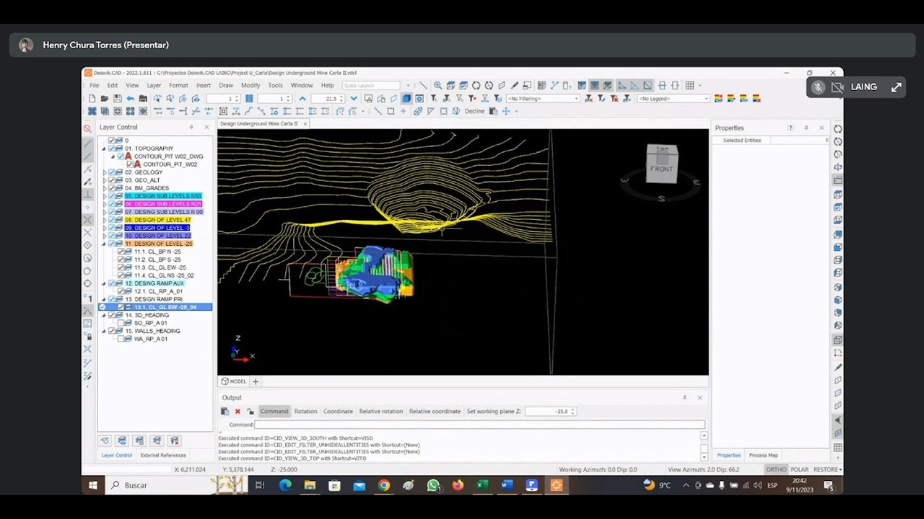Viewport: 924px width, 519px height.
Task: Expand 08. DESIGN OF LEVEL 47 node
Action: tap(104, 220)
